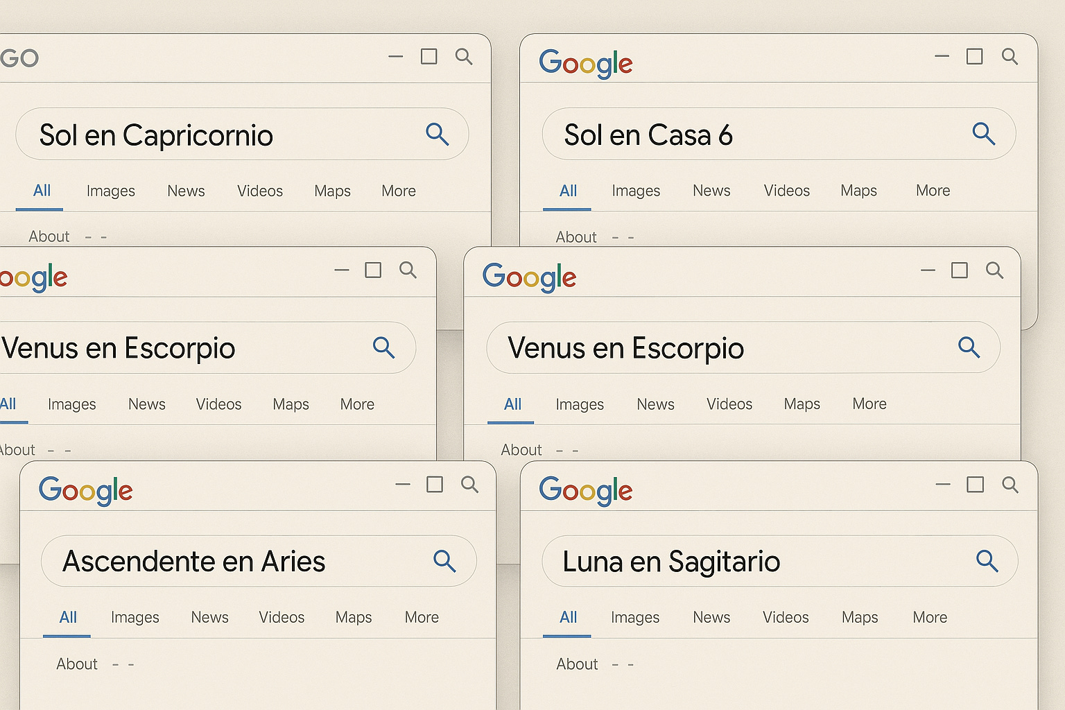This screenshot has height=710, width=1065.
Task: Click search magnifier in left Venus en Escorpio box
Action: tap(383, 347)
